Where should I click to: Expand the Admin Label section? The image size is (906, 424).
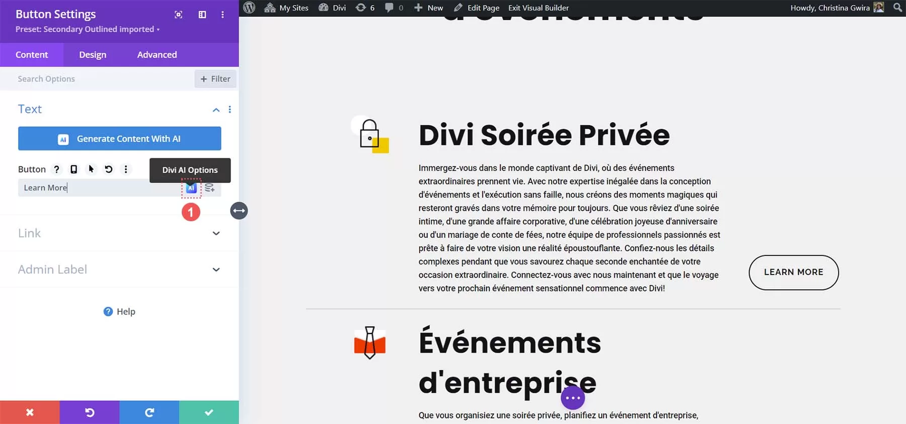click(216, 270)
